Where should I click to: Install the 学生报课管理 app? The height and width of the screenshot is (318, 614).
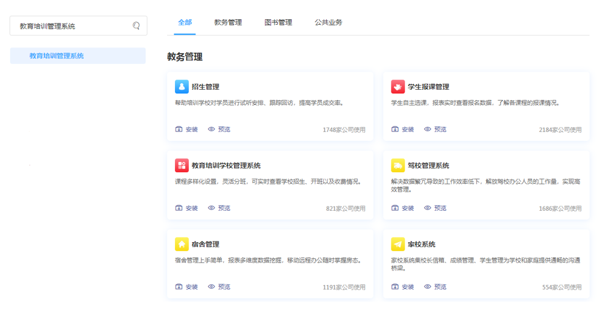403,129
